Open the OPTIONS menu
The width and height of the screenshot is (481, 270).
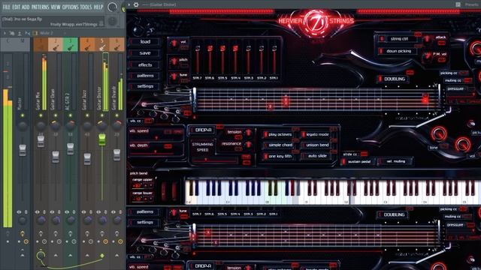click(x=70, y=7)
